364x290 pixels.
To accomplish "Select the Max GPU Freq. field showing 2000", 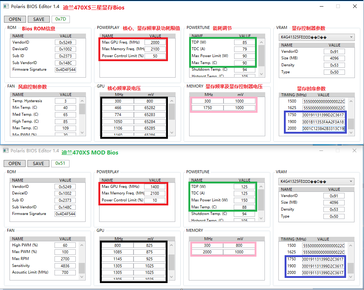I will click(x=155, y=42).
